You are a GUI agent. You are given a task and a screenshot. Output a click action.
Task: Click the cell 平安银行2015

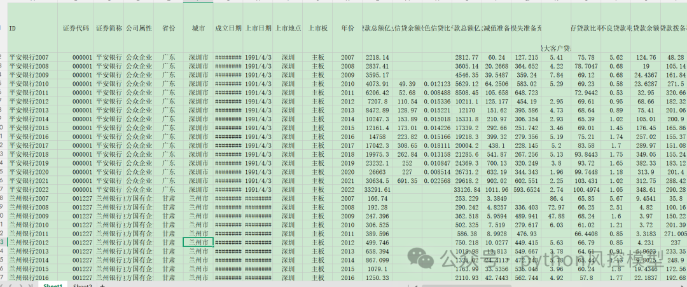tap(32, 128)
